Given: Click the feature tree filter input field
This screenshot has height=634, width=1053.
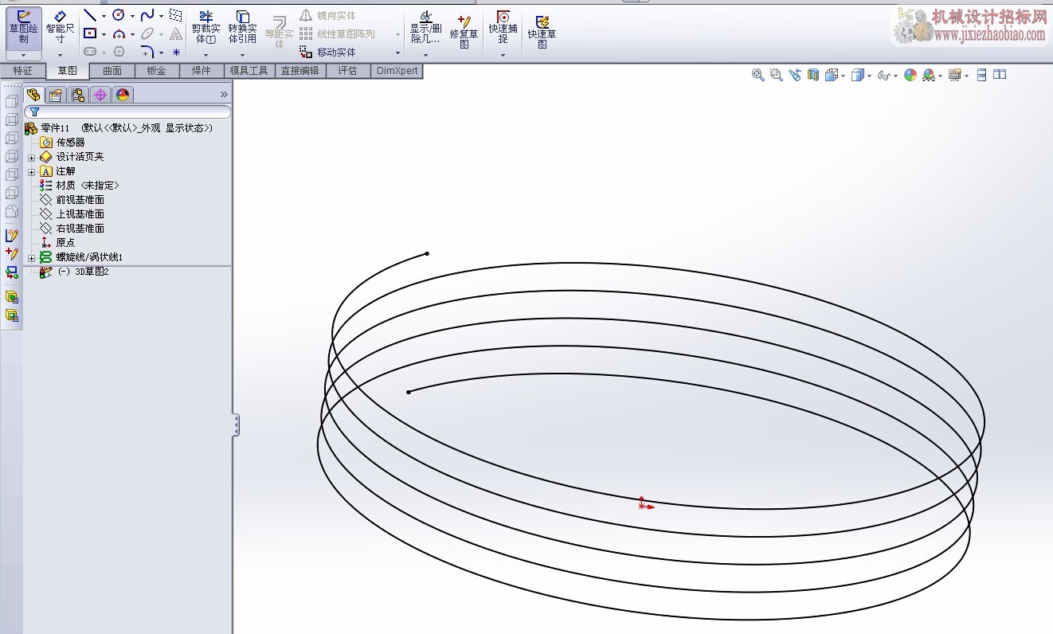Looking at the screenshot, I should [131, 112].
